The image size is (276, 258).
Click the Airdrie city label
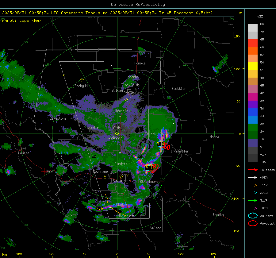click(x=121, y=164)
